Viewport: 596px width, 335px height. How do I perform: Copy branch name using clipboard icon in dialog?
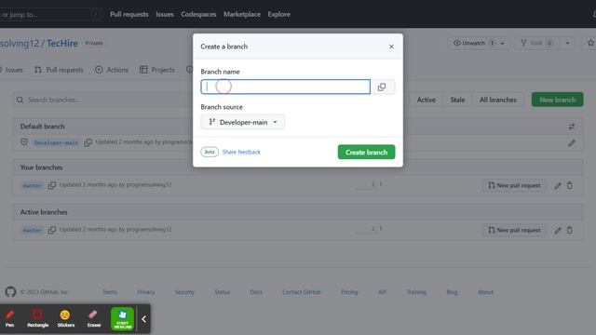point(382,87)
